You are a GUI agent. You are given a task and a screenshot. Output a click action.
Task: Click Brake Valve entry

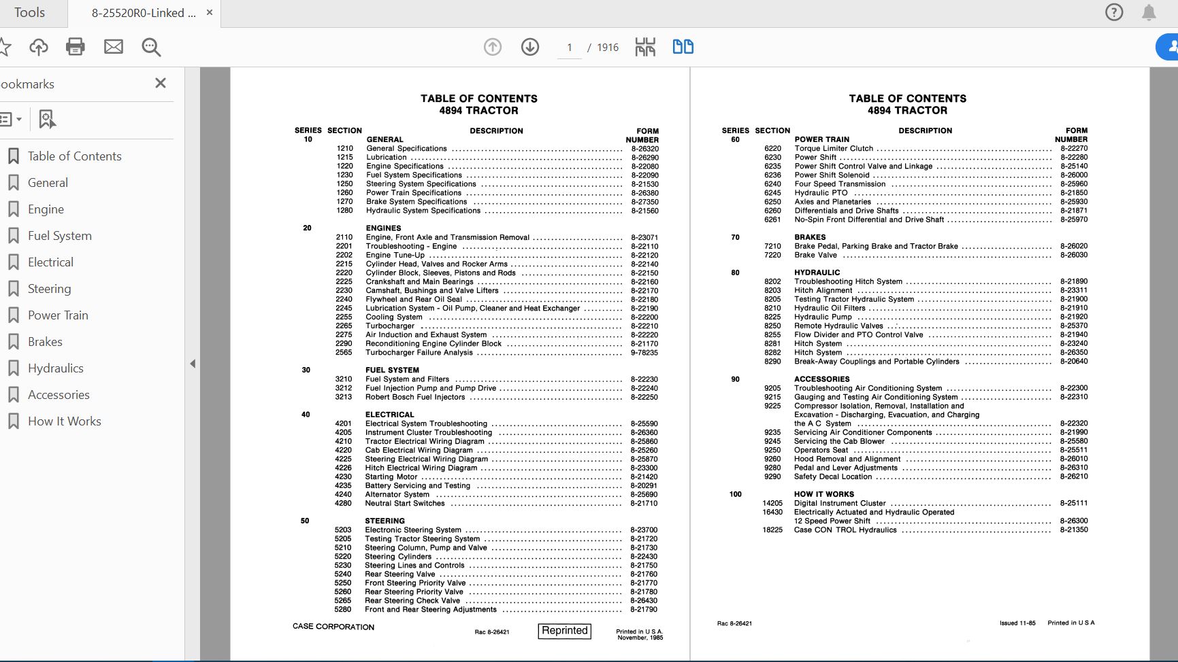tap(815, 255)
